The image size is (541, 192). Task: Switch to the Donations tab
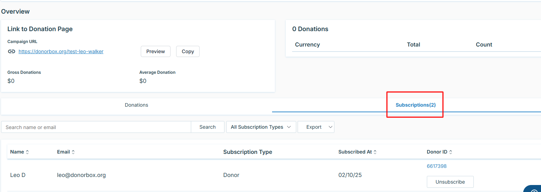(x=137, y=105)
